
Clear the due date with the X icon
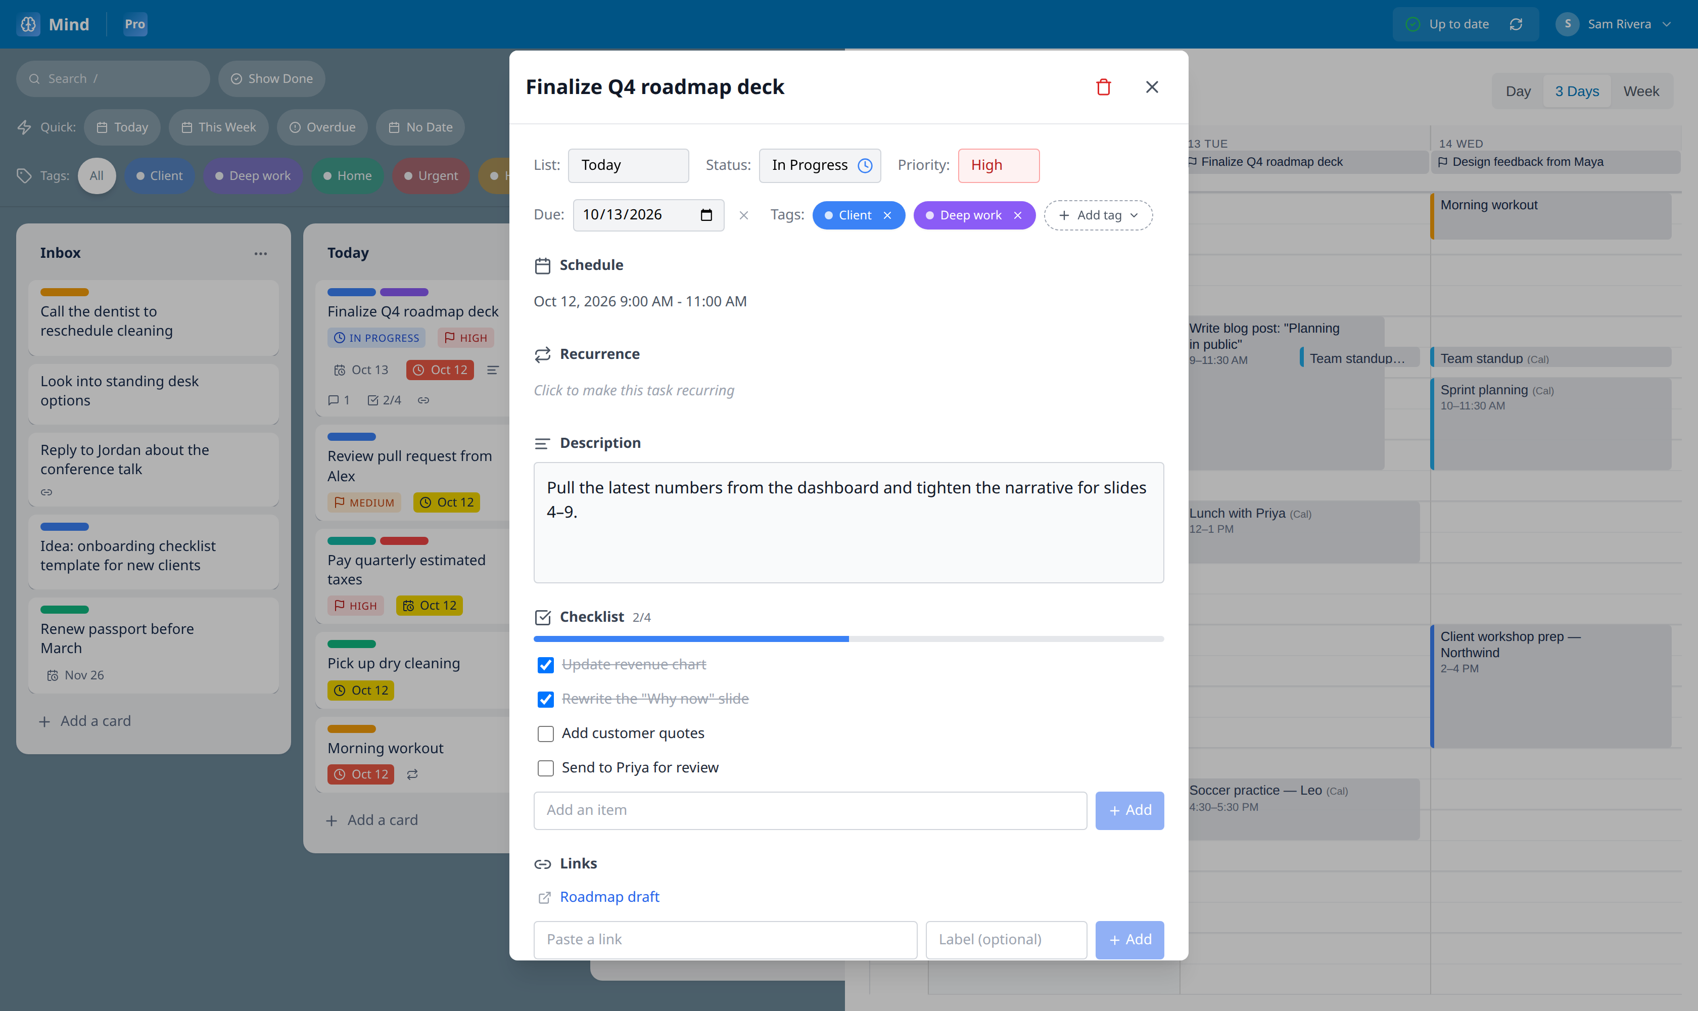point(744,215)
